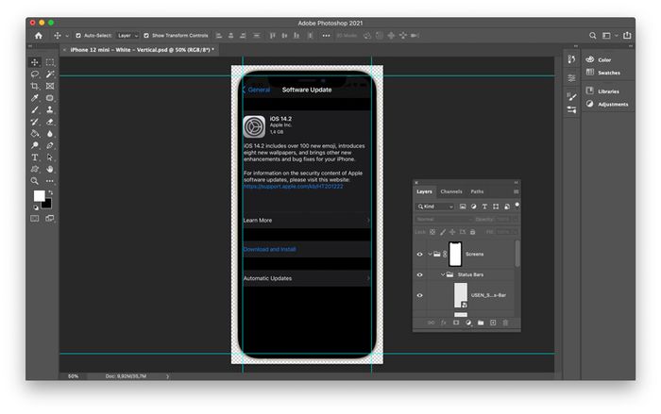Select the Rectangular Marquee tool
Viewport: 661px width, 414px height.
tap(50, 62)
